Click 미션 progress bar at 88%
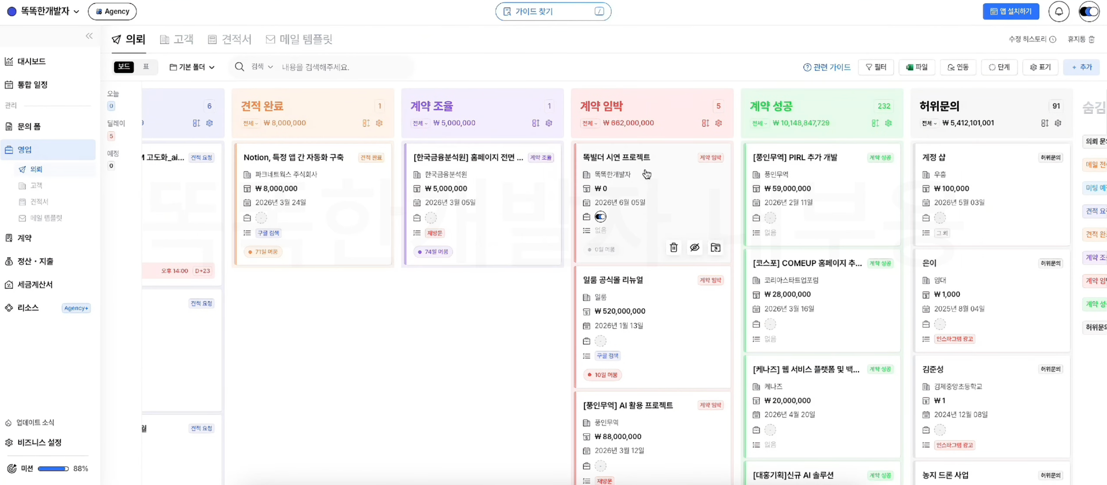Image resolution: width=1107 pixels, height=485 pixels. 53,469
